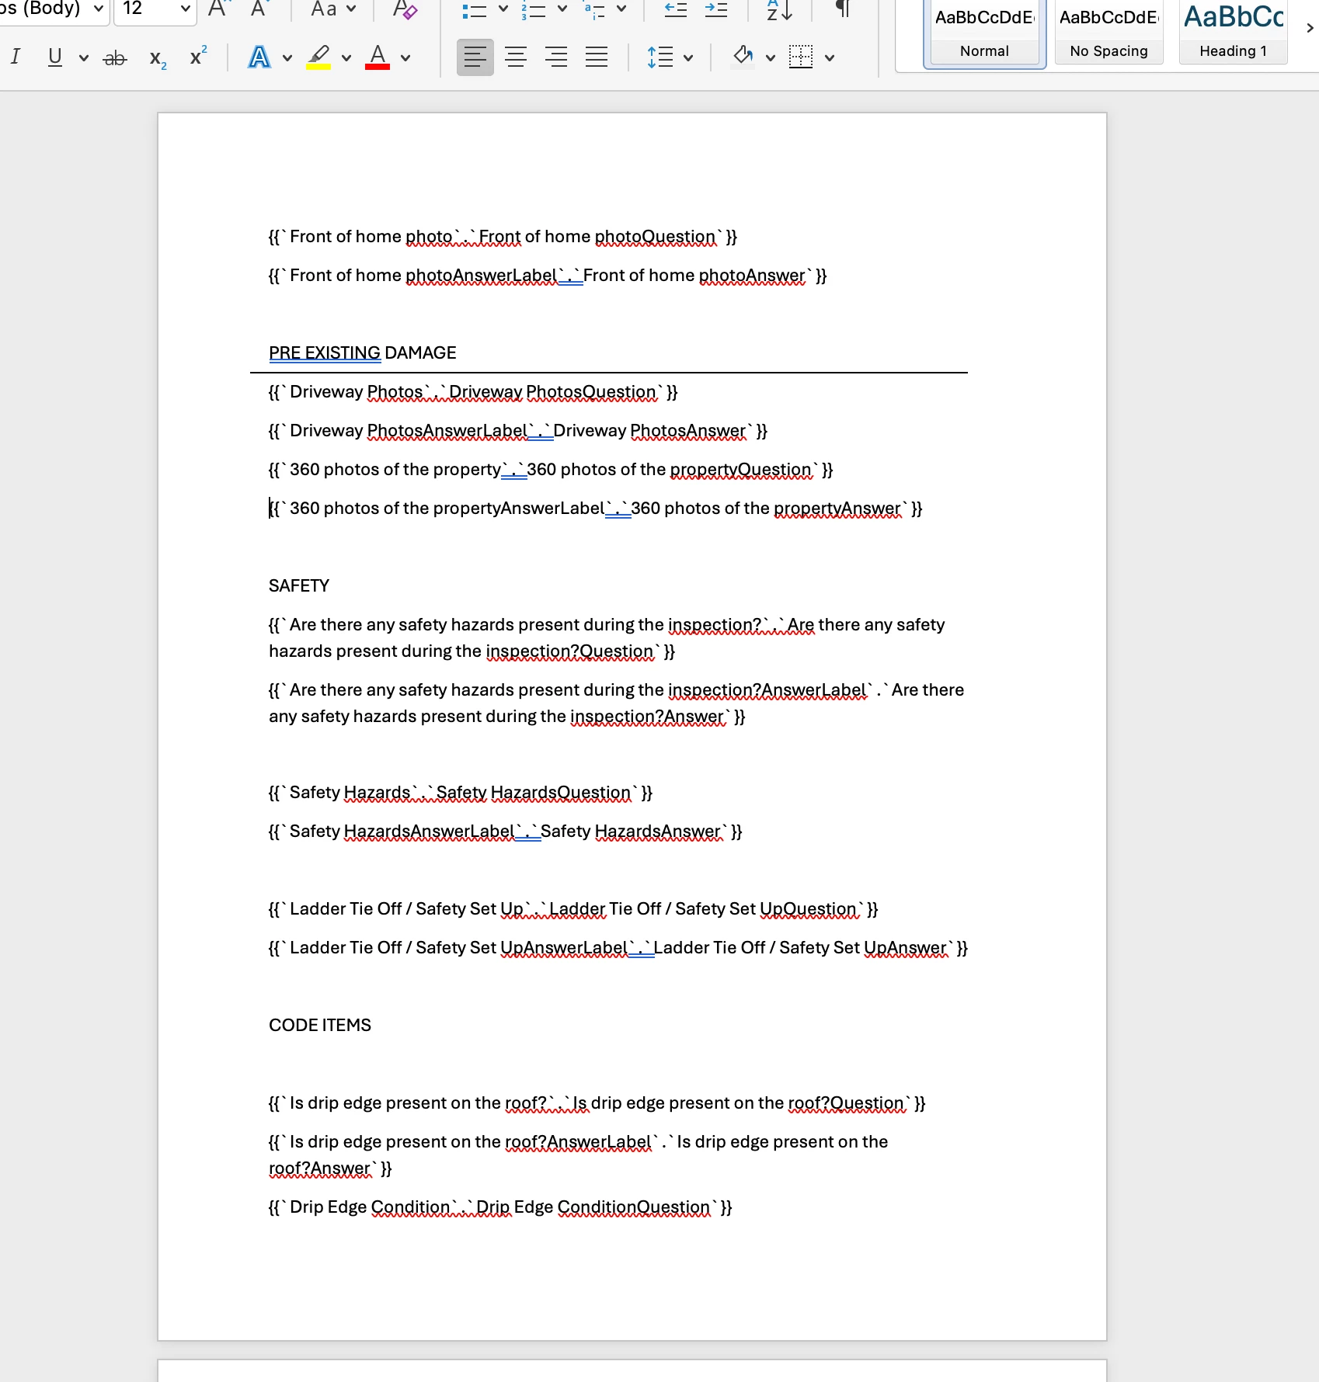Screen dimensions: 1319x1382
Task: Apply red font color
Action: [378, 57]
